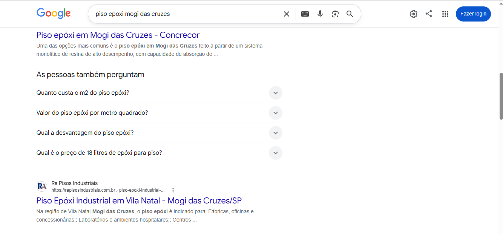Expand 'Qual a desvantagem do piso epóxi?'
This screenshot has height=234, width=503.
159,133
